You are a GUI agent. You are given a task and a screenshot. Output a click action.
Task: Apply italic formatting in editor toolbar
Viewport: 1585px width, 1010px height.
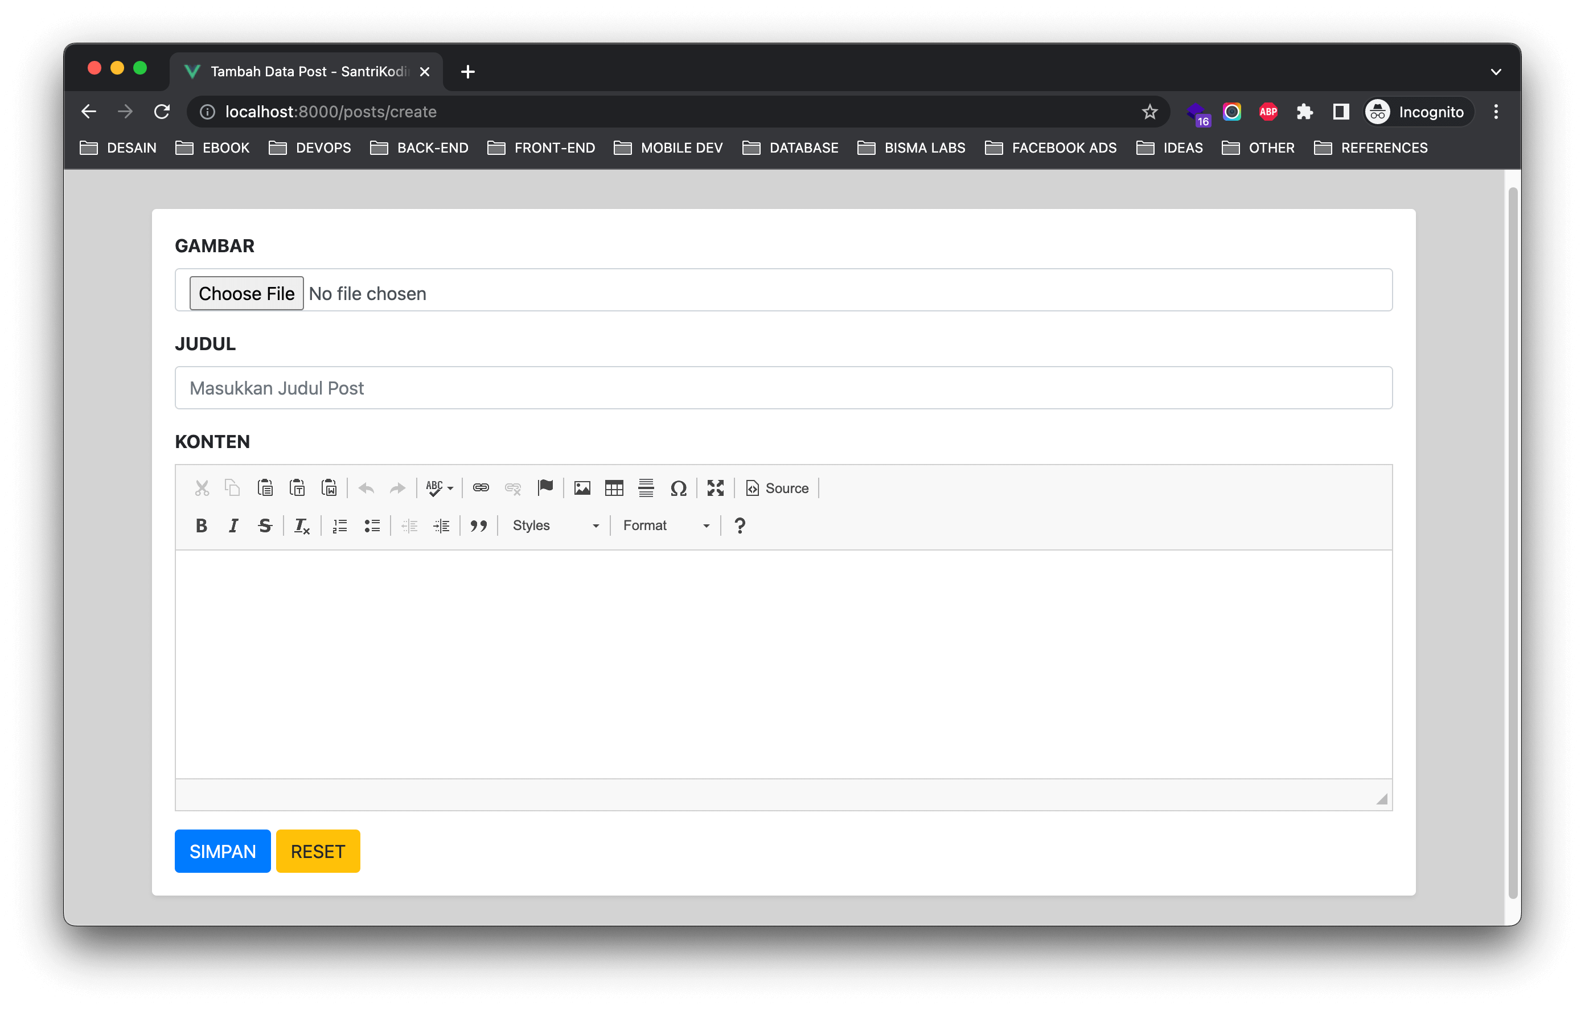coord(233,525)
